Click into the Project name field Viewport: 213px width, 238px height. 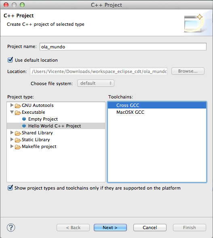[x=123, y=47]
